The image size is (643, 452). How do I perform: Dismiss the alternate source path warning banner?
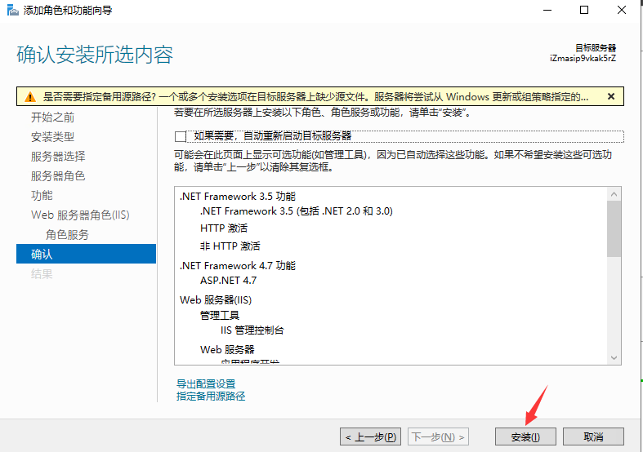click(610, 96)
